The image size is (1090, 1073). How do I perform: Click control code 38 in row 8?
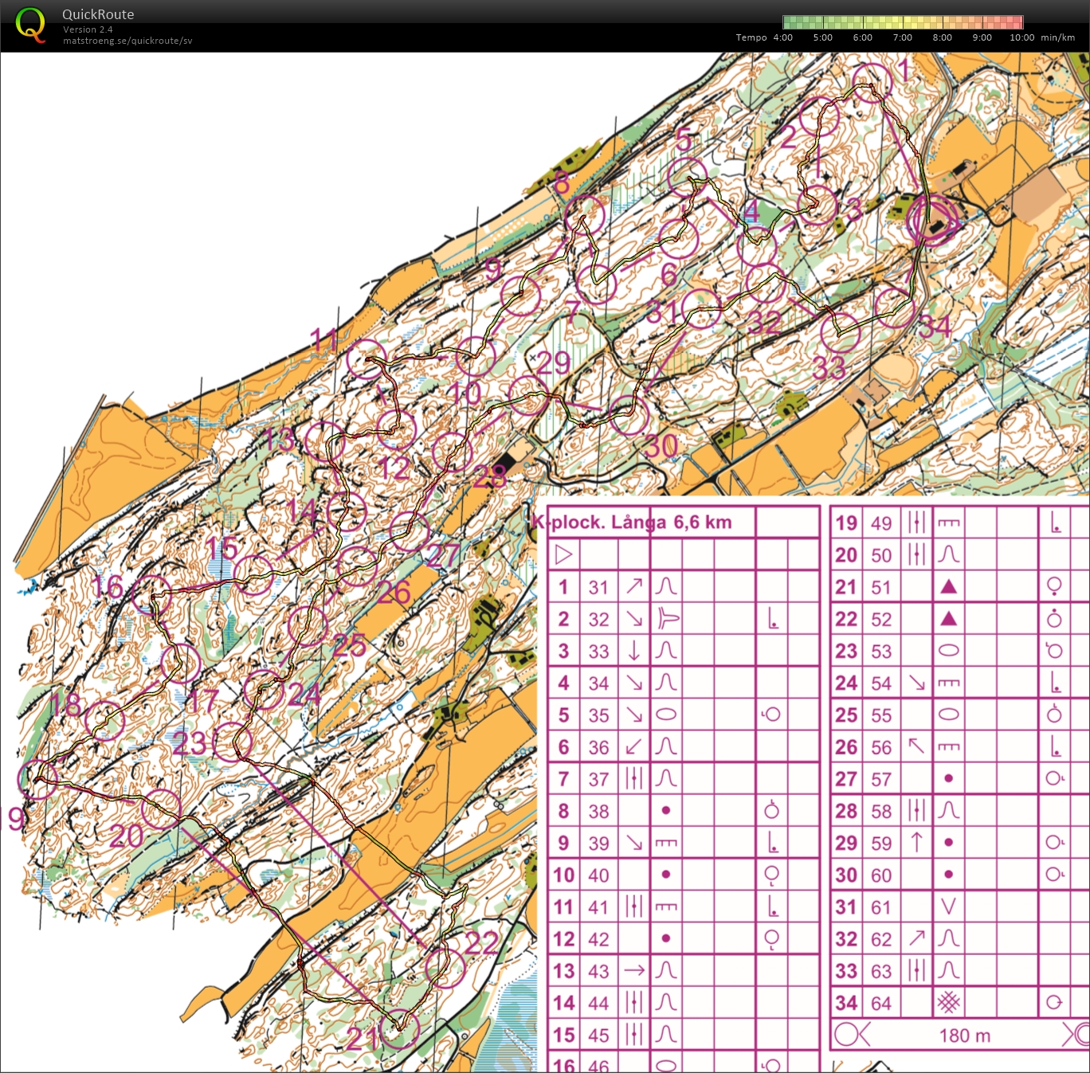tap(598, 811)
